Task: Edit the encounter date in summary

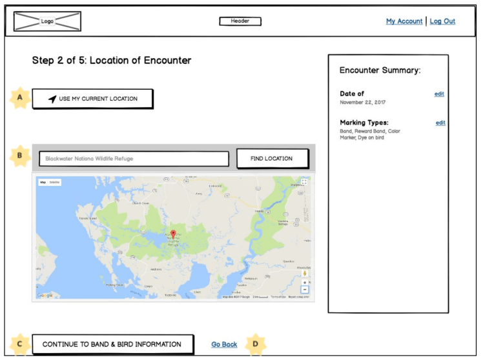Action: point(439,94)
